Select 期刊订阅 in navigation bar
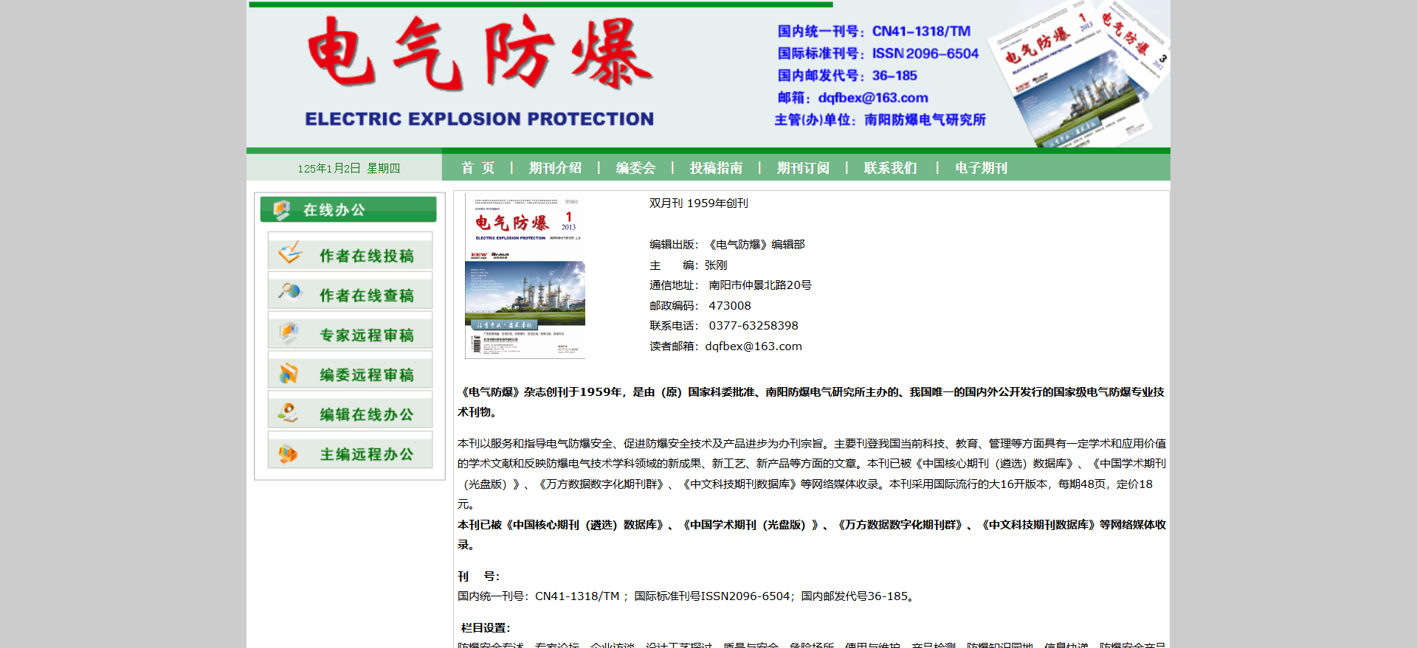The image size is (1417, 648). (x=803, y=168)
